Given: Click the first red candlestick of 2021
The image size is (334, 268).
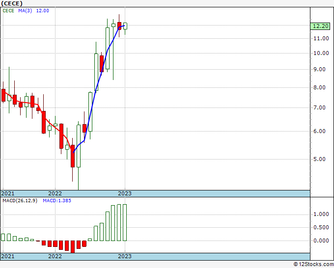Looking at the screenshot, I should [x=3, y=95].
